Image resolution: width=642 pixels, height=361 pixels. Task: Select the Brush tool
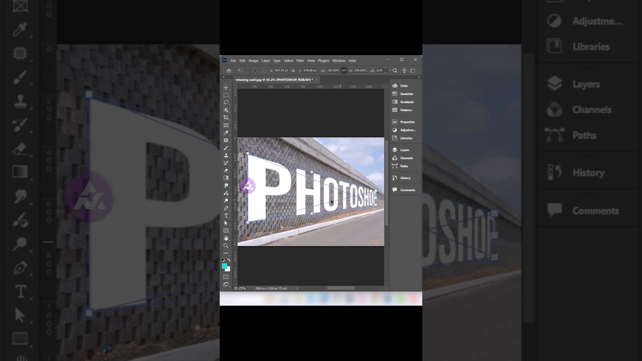[226, 148]
